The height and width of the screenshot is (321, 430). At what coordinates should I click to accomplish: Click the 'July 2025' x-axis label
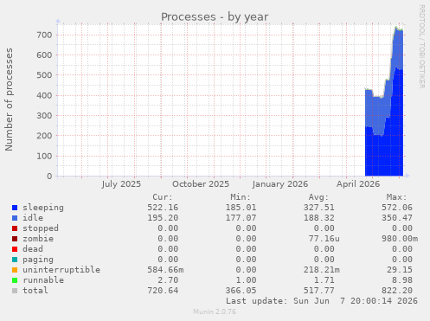[x=121, y=184]
